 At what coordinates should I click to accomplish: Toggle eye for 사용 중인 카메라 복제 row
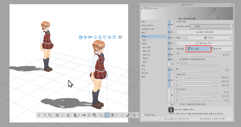(169, 32)
